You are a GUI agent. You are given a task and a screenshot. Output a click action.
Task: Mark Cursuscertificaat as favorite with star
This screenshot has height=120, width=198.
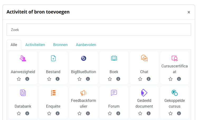pyautogui.click(x=171, y=79)
